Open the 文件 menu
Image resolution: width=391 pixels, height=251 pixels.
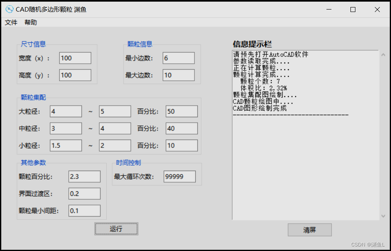(x=11, y=22)
